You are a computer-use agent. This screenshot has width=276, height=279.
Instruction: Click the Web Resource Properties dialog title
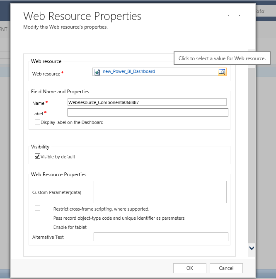point(82,16)
